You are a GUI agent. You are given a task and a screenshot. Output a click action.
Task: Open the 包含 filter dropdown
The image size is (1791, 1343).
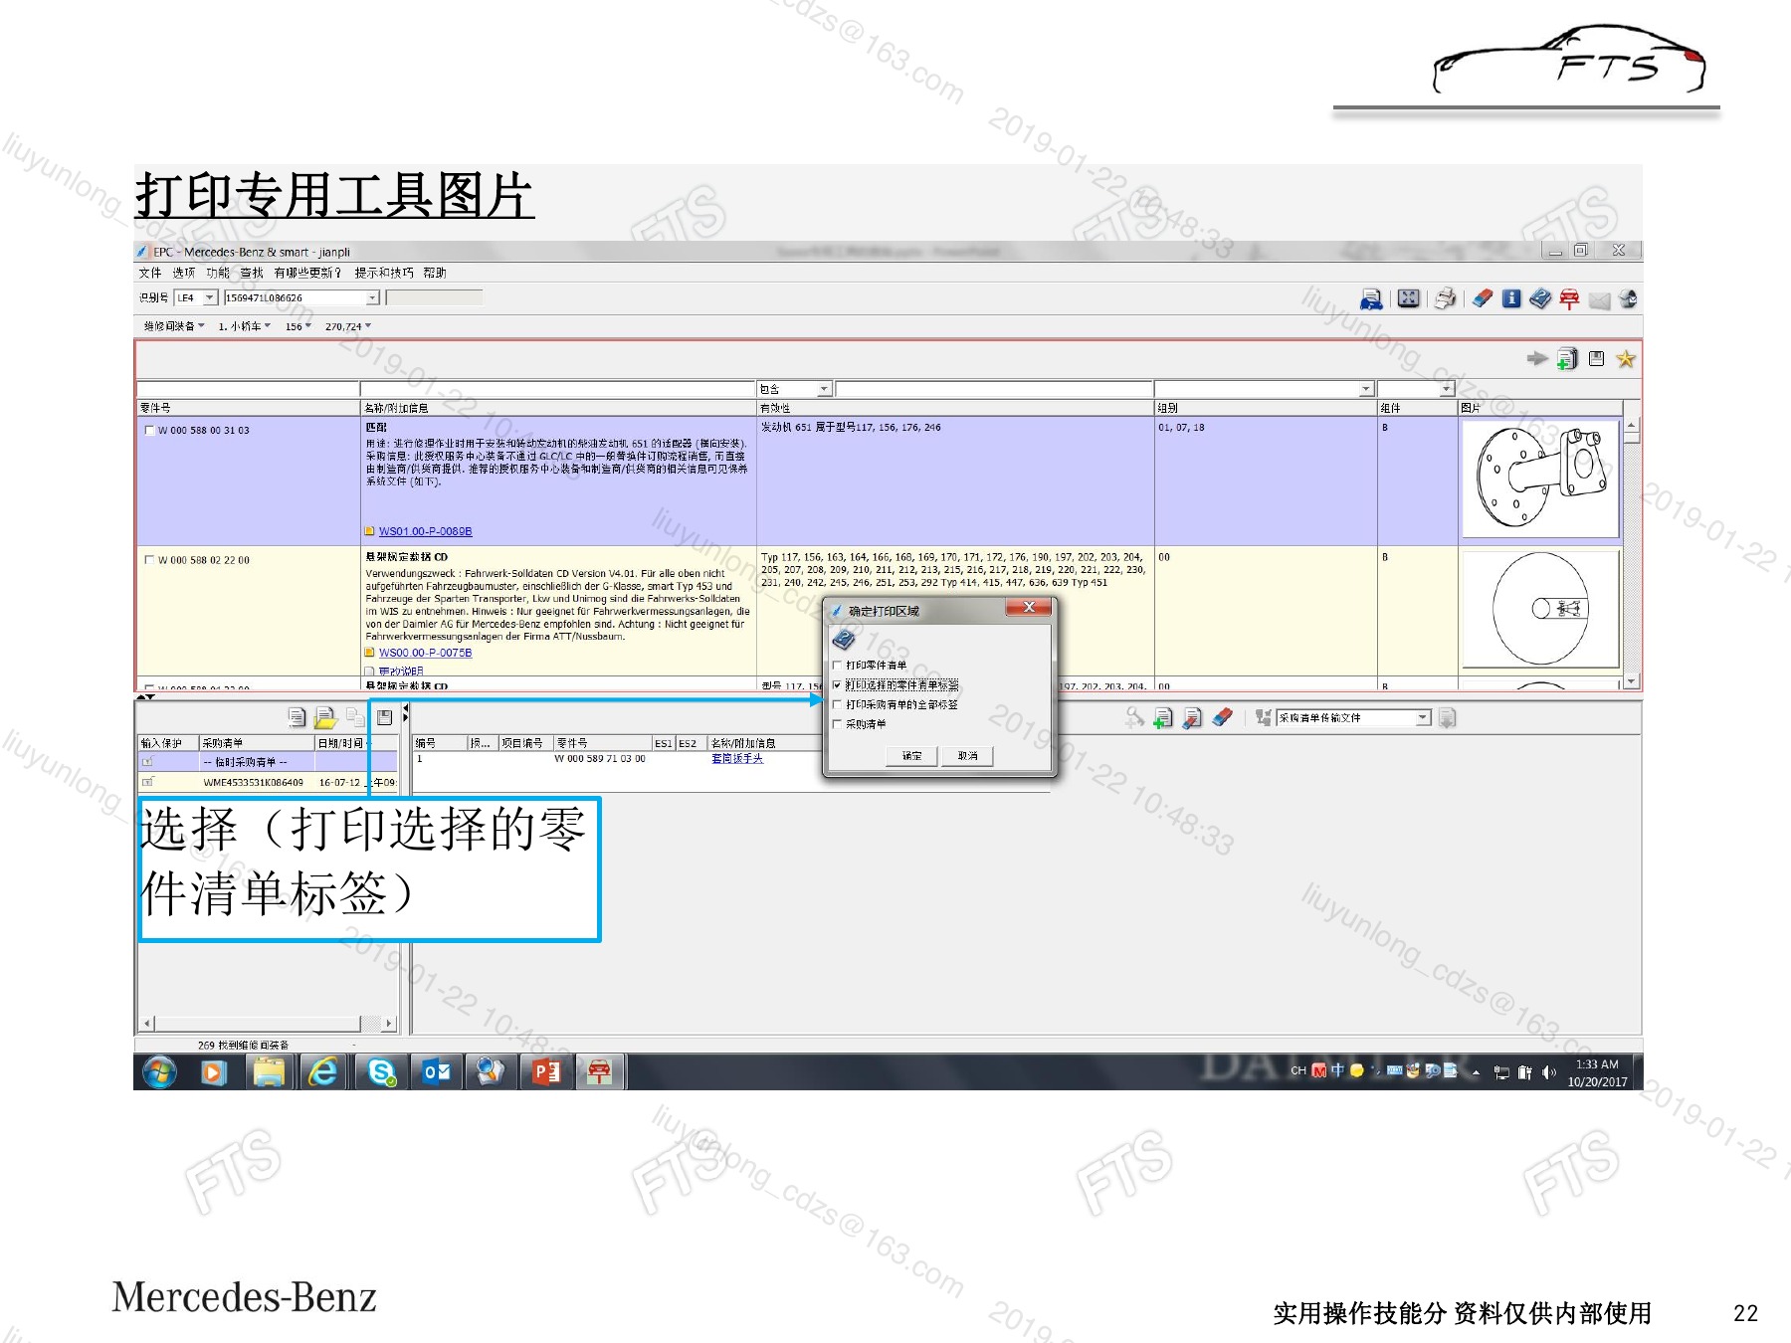(x=825, y=389)
